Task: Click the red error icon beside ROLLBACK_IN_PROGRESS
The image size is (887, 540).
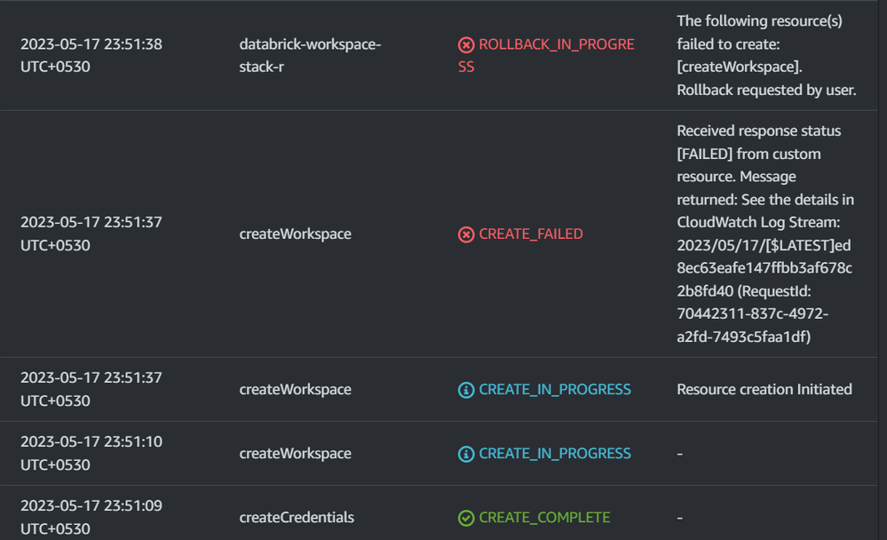Action: tap(466, 44)
